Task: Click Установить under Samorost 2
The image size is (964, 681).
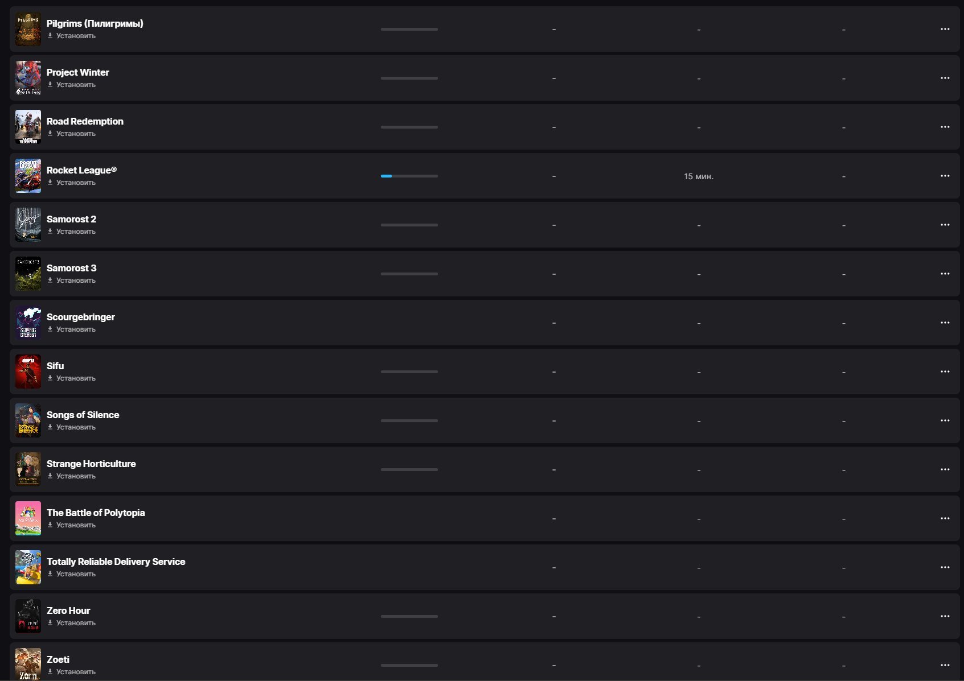Action: (x=76, y=232)
